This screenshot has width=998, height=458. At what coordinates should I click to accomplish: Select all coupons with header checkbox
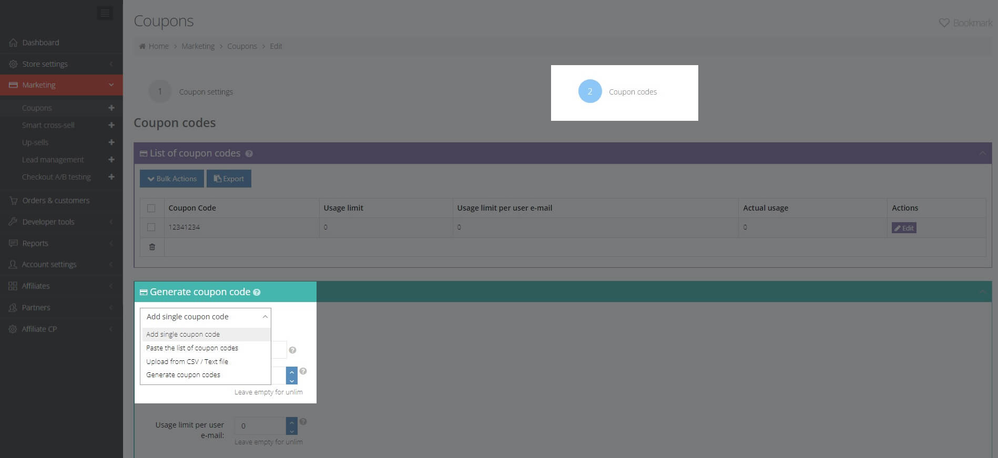[151, 209]
